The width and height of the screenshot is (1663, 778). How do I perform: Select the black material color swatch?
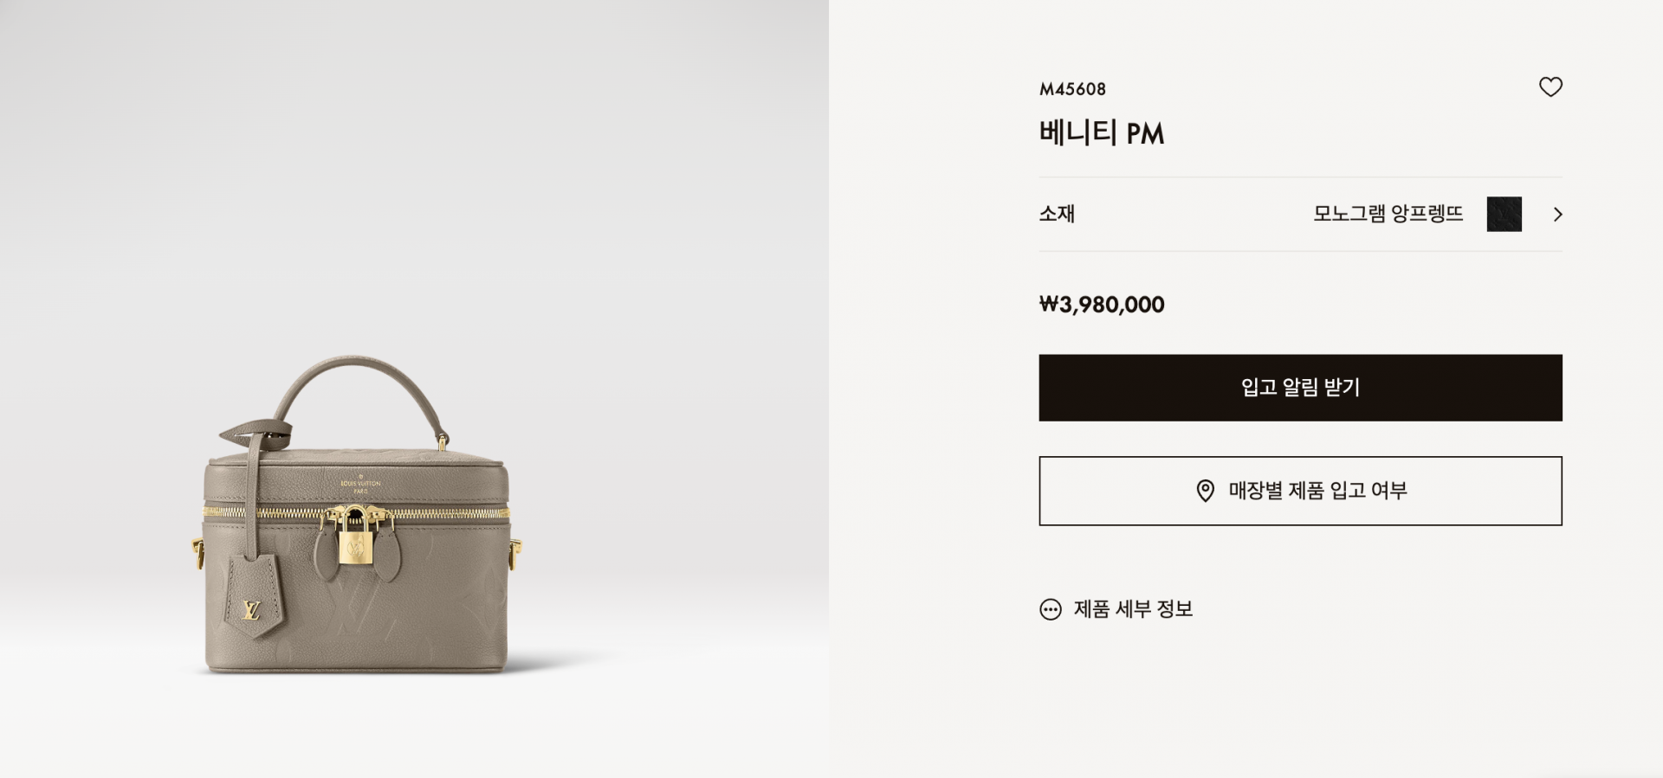(1504, 215)
